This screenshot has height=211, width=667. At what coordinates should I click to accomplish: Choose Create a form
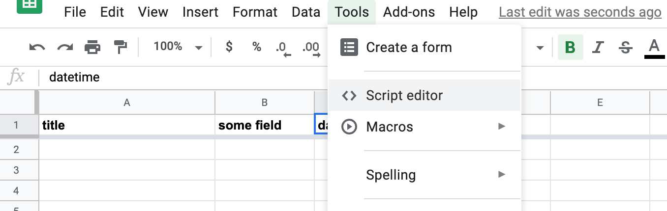coord(424,48)
